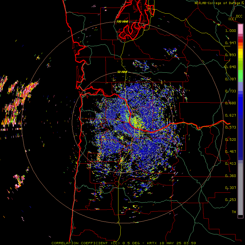The width and height of the screenshot is (245, 245).
Task: Click the 0.893 scale value
Action: (x=231, y=55)
